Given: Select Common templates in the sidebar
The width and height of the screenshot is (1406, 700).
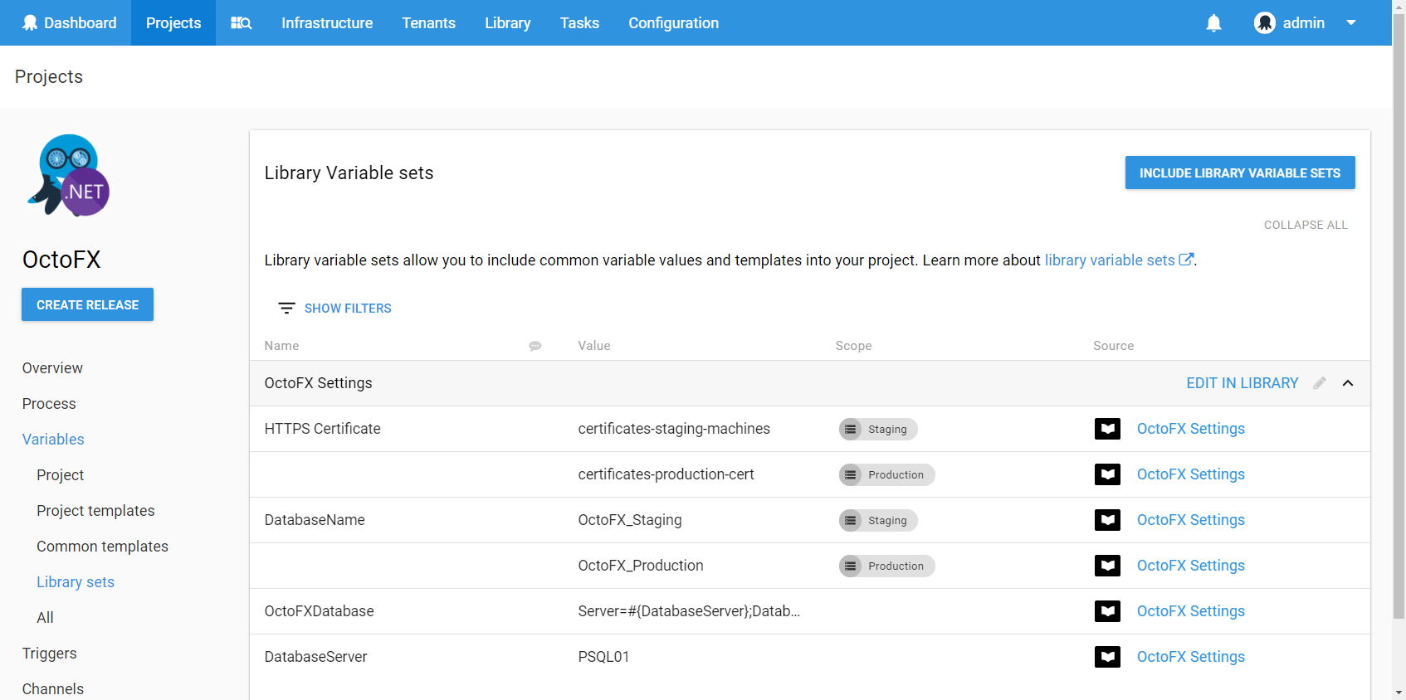Looking at the screenshot, I should click(102, 547).
